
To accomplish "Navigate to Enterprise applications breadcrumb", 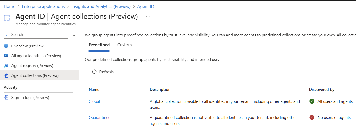I will pyautogui.click(x=43, y=6).
